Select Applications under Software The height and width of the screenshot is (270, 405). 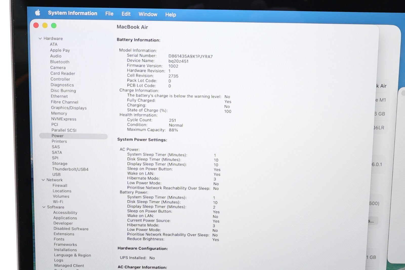(x=65, y=218)
